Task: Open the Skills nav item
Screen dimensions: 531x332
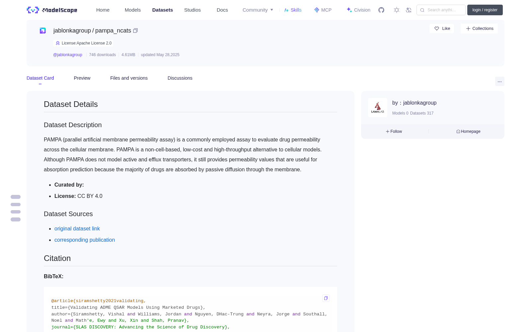Action: [x=293, y=10]
